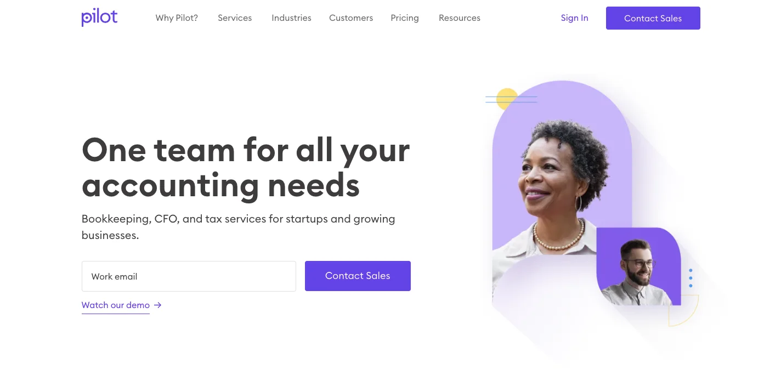Expand the Services navigation menu
The image size is (781, 387).
[x=235, y=18]
